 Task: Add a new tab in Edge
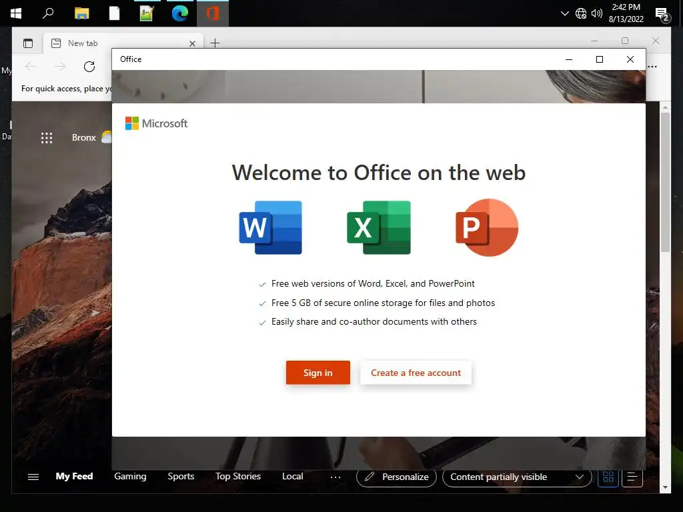215,43
